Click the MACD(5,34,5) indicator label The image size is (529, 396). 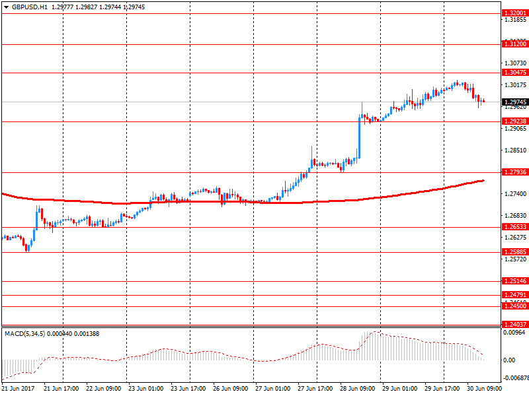[x=24, y=334]
